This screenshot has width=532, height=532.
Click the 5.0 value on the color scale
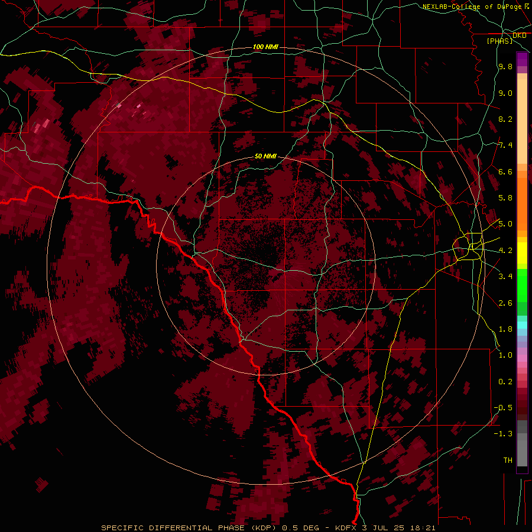pos(505,224)
